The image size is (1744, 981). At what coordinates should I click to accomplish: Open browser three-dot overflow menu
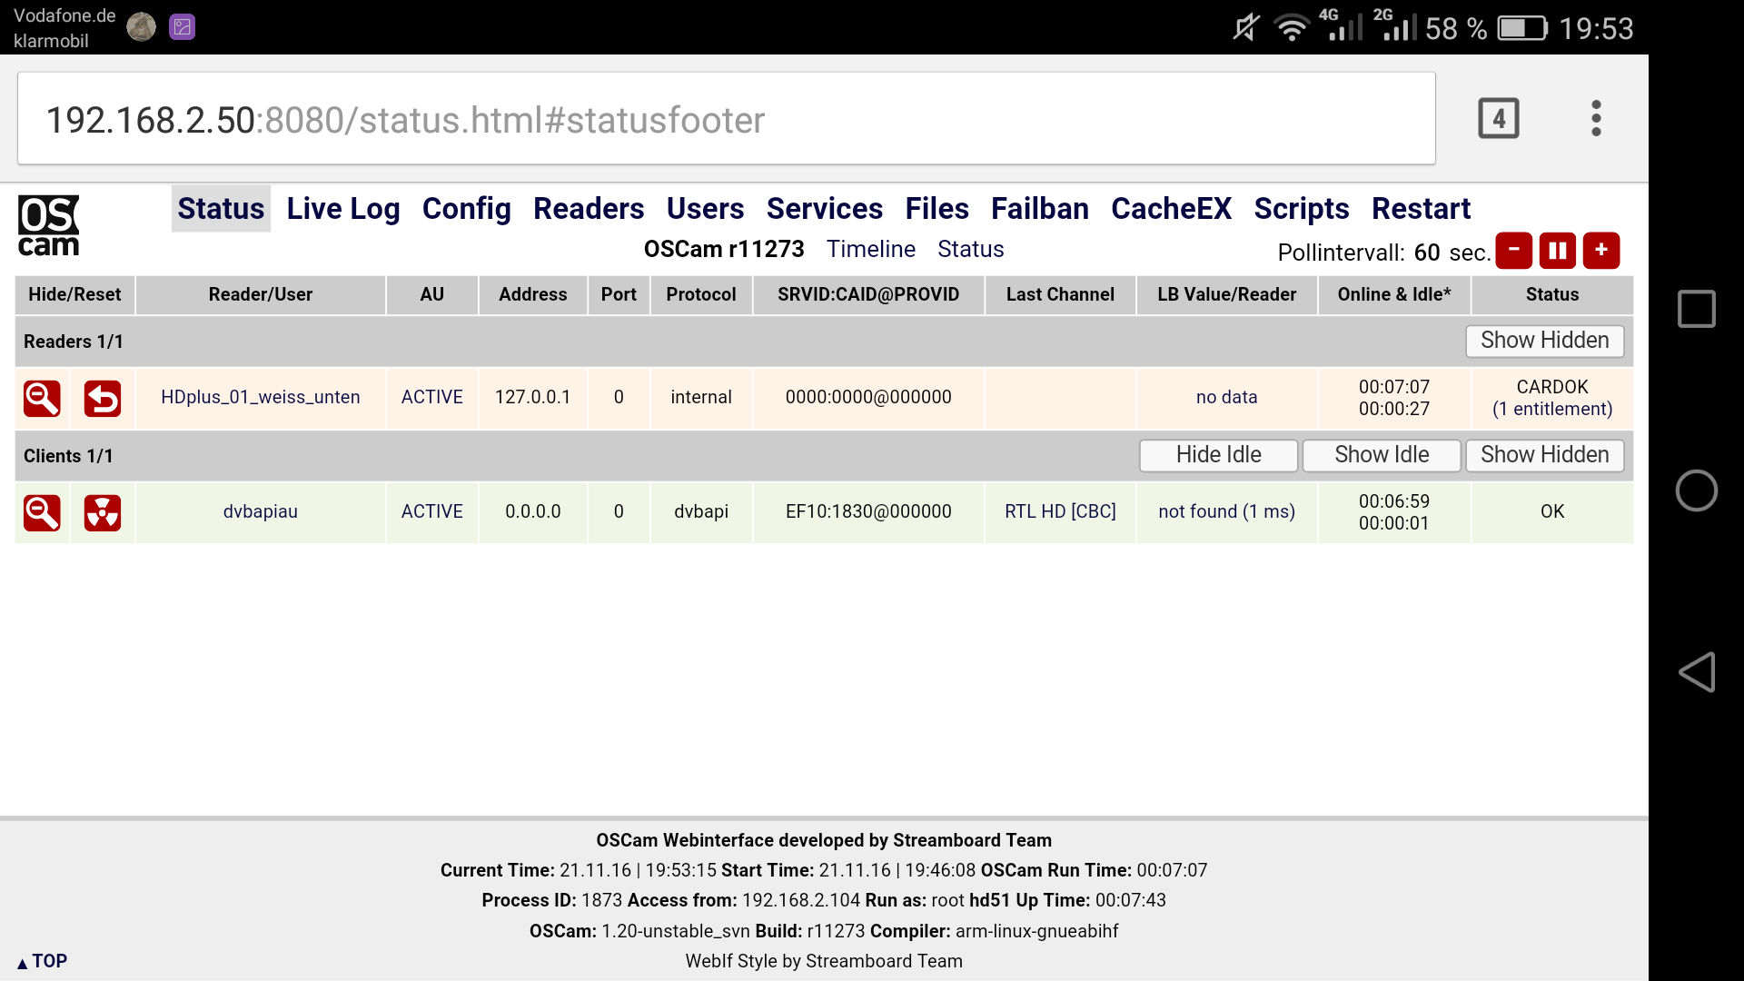click(x=1596, y=118)
